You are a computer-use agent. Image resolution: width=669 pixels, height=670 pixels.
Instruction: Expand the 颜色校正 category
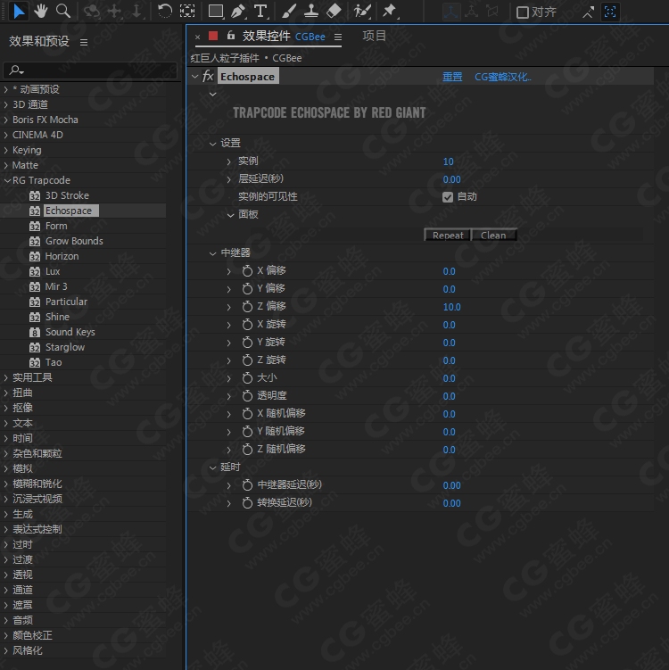pos(6,635)
